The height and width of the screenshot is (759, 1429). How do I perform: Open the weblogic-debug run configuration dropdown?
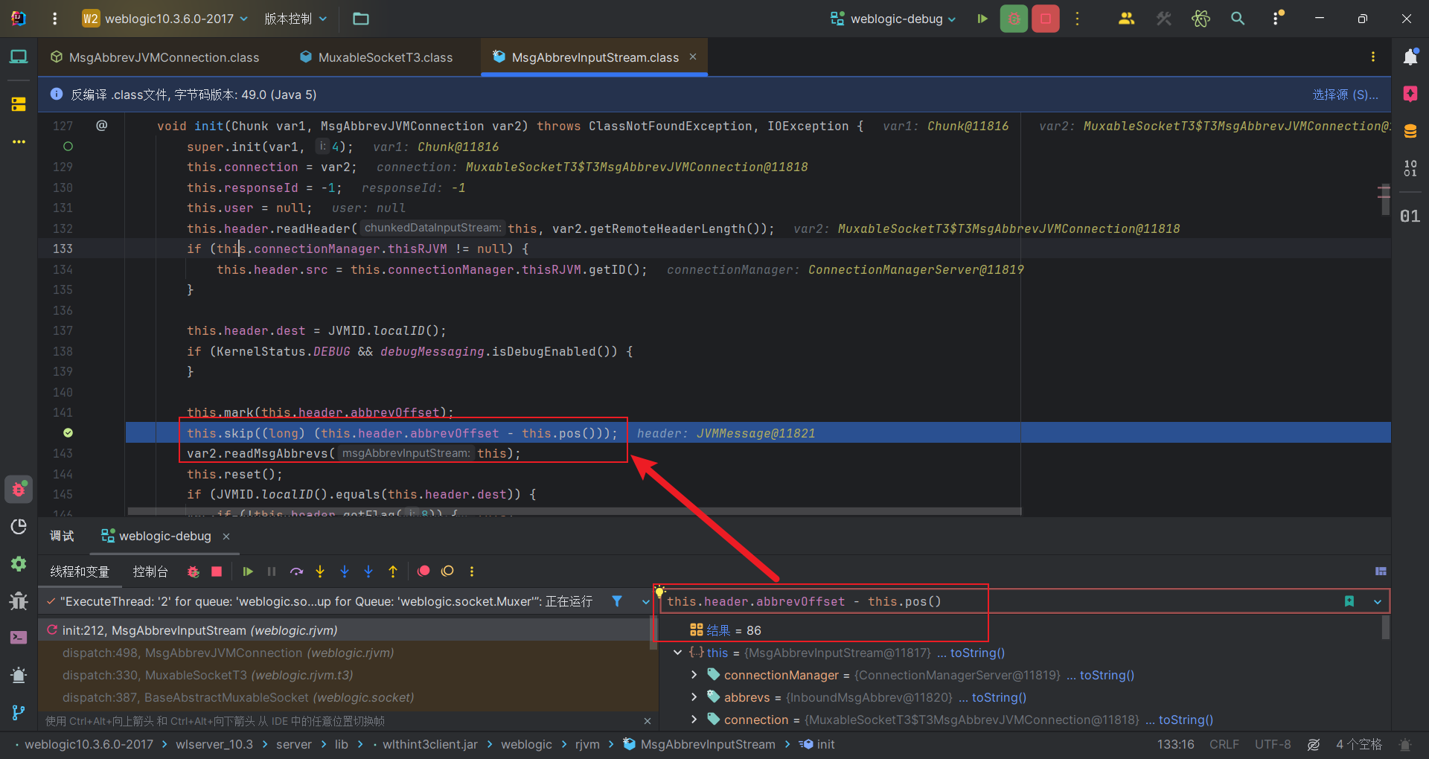[x=893, y=19]
